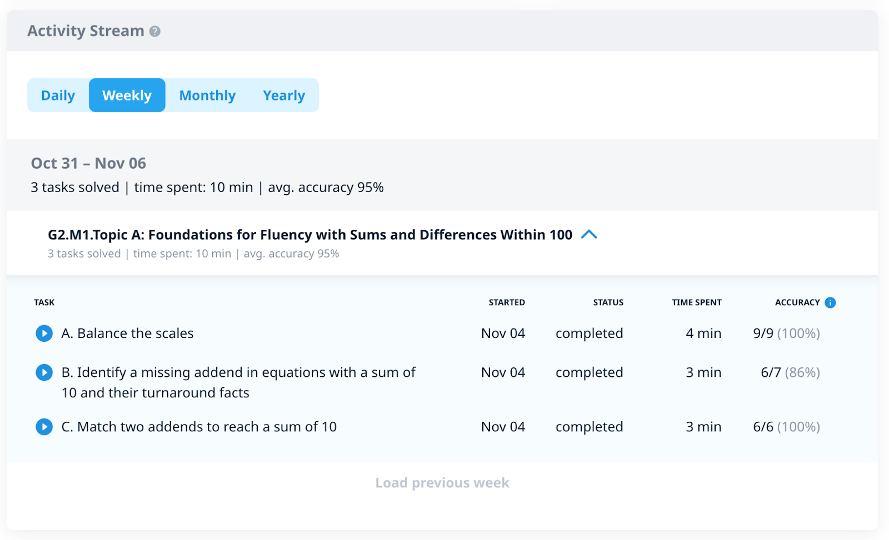Click the TASK column header

point(44,302)
